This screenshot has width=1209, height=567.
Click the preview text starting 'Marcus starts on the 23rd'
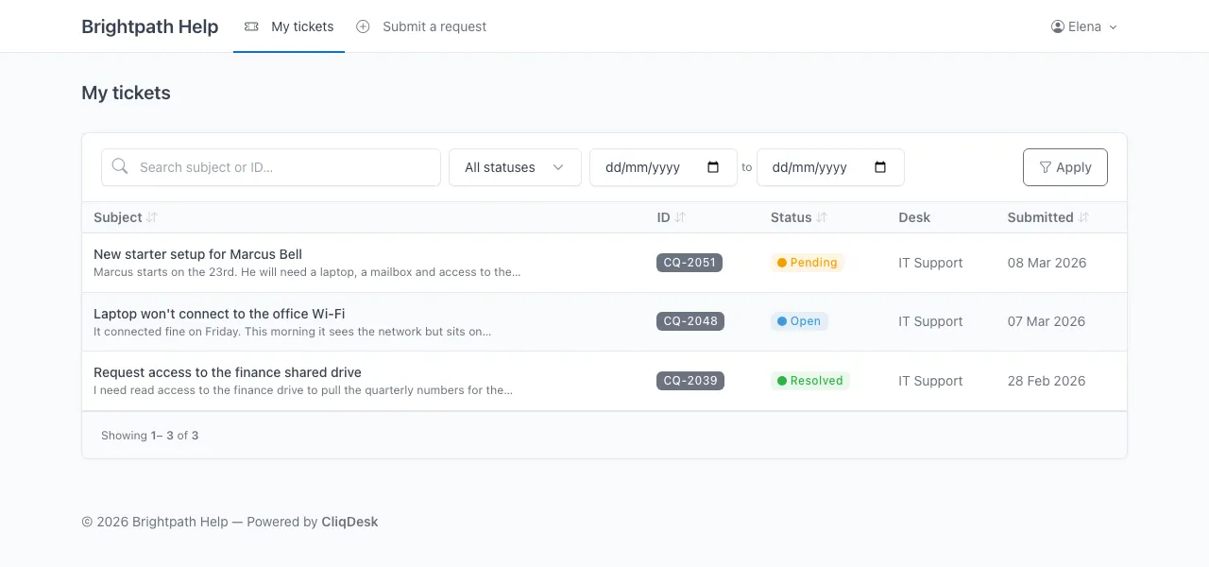tap(307, 272)
